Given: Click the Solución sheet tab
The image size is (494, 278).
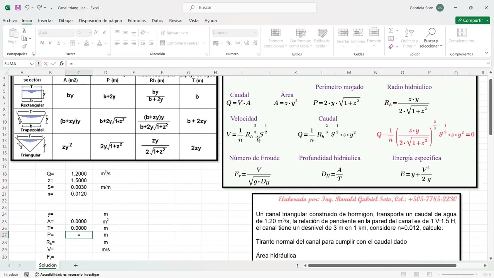Looking at the screenshot, I should click(x=48, y=265).
